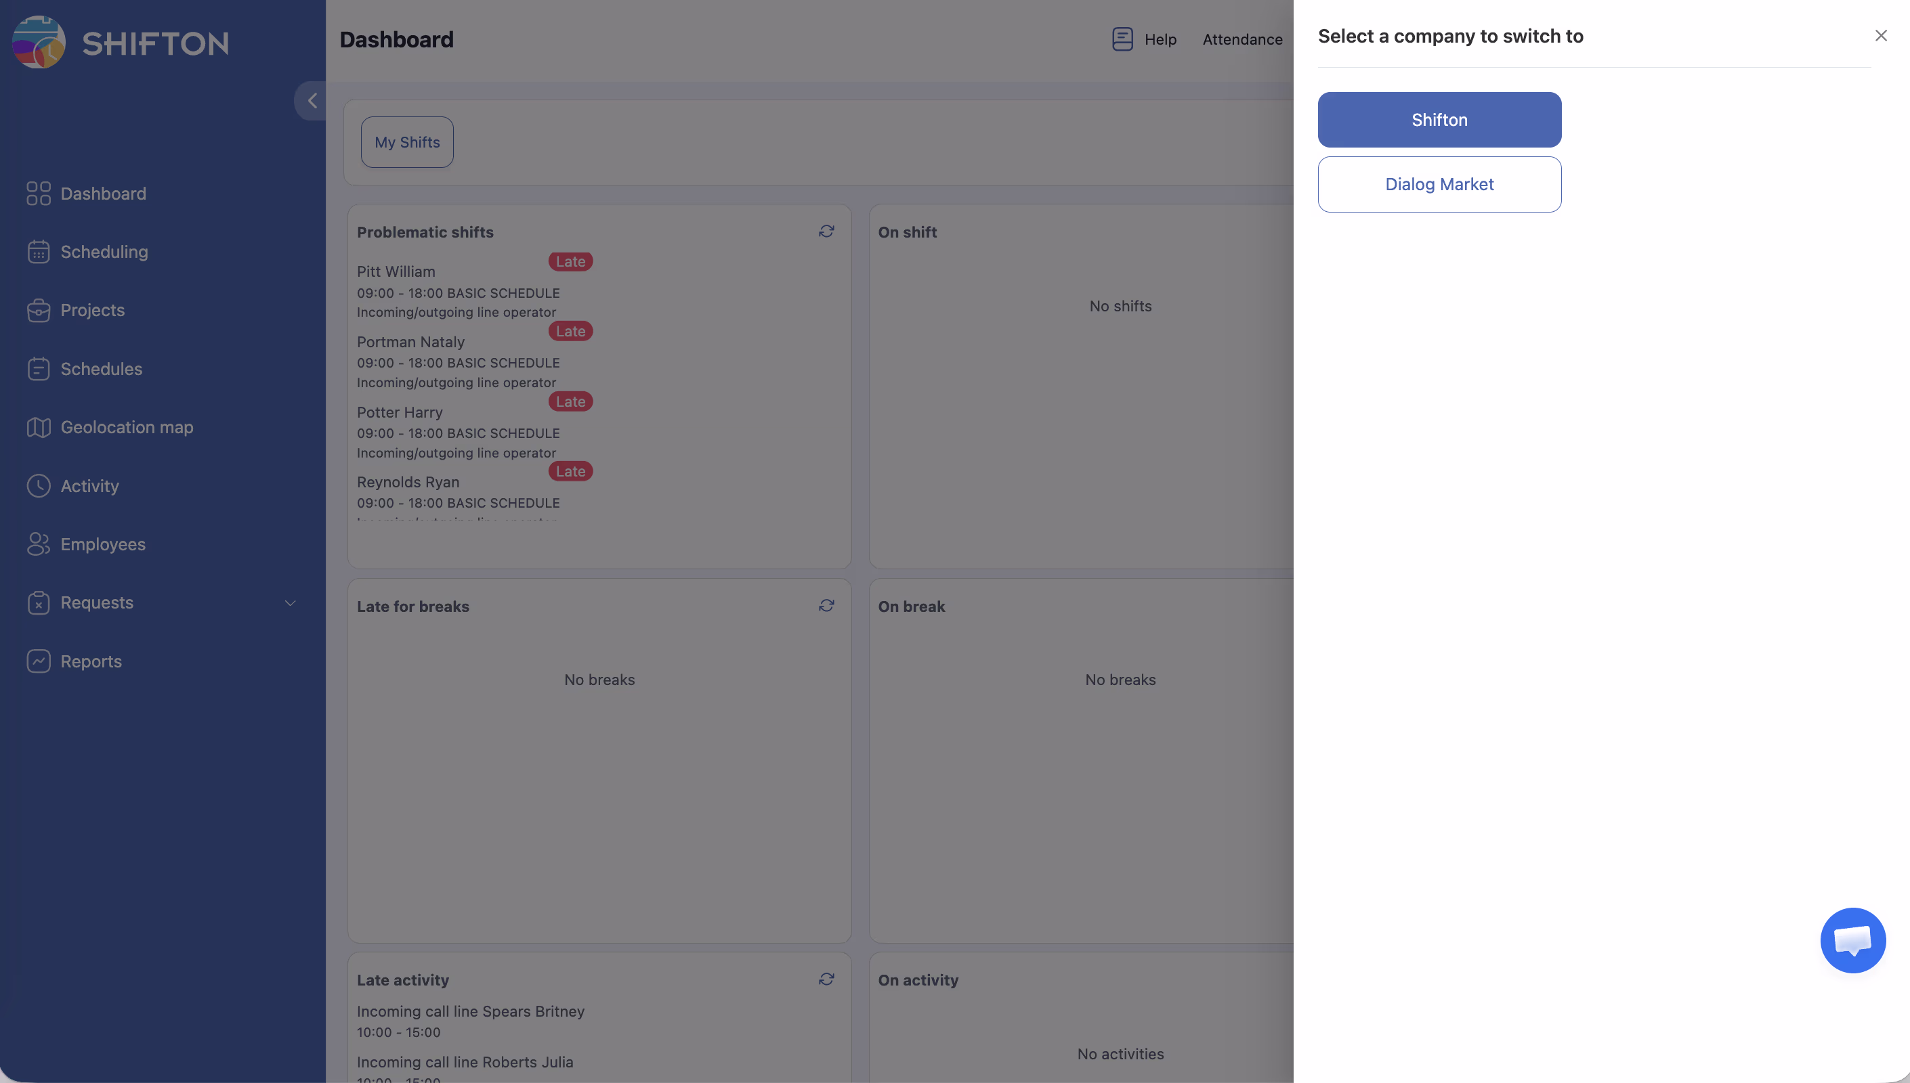
Task: Open the Projects sidebar item
Action: pyautogui.click(x=92, y=310)
